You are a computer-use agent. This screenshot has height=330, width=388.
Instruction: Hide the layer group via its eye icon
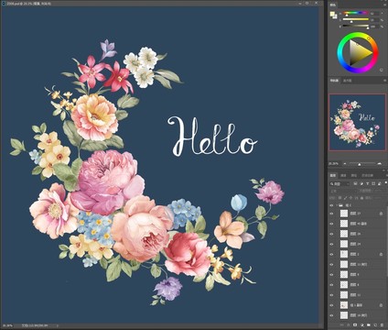tap(331, 205)
